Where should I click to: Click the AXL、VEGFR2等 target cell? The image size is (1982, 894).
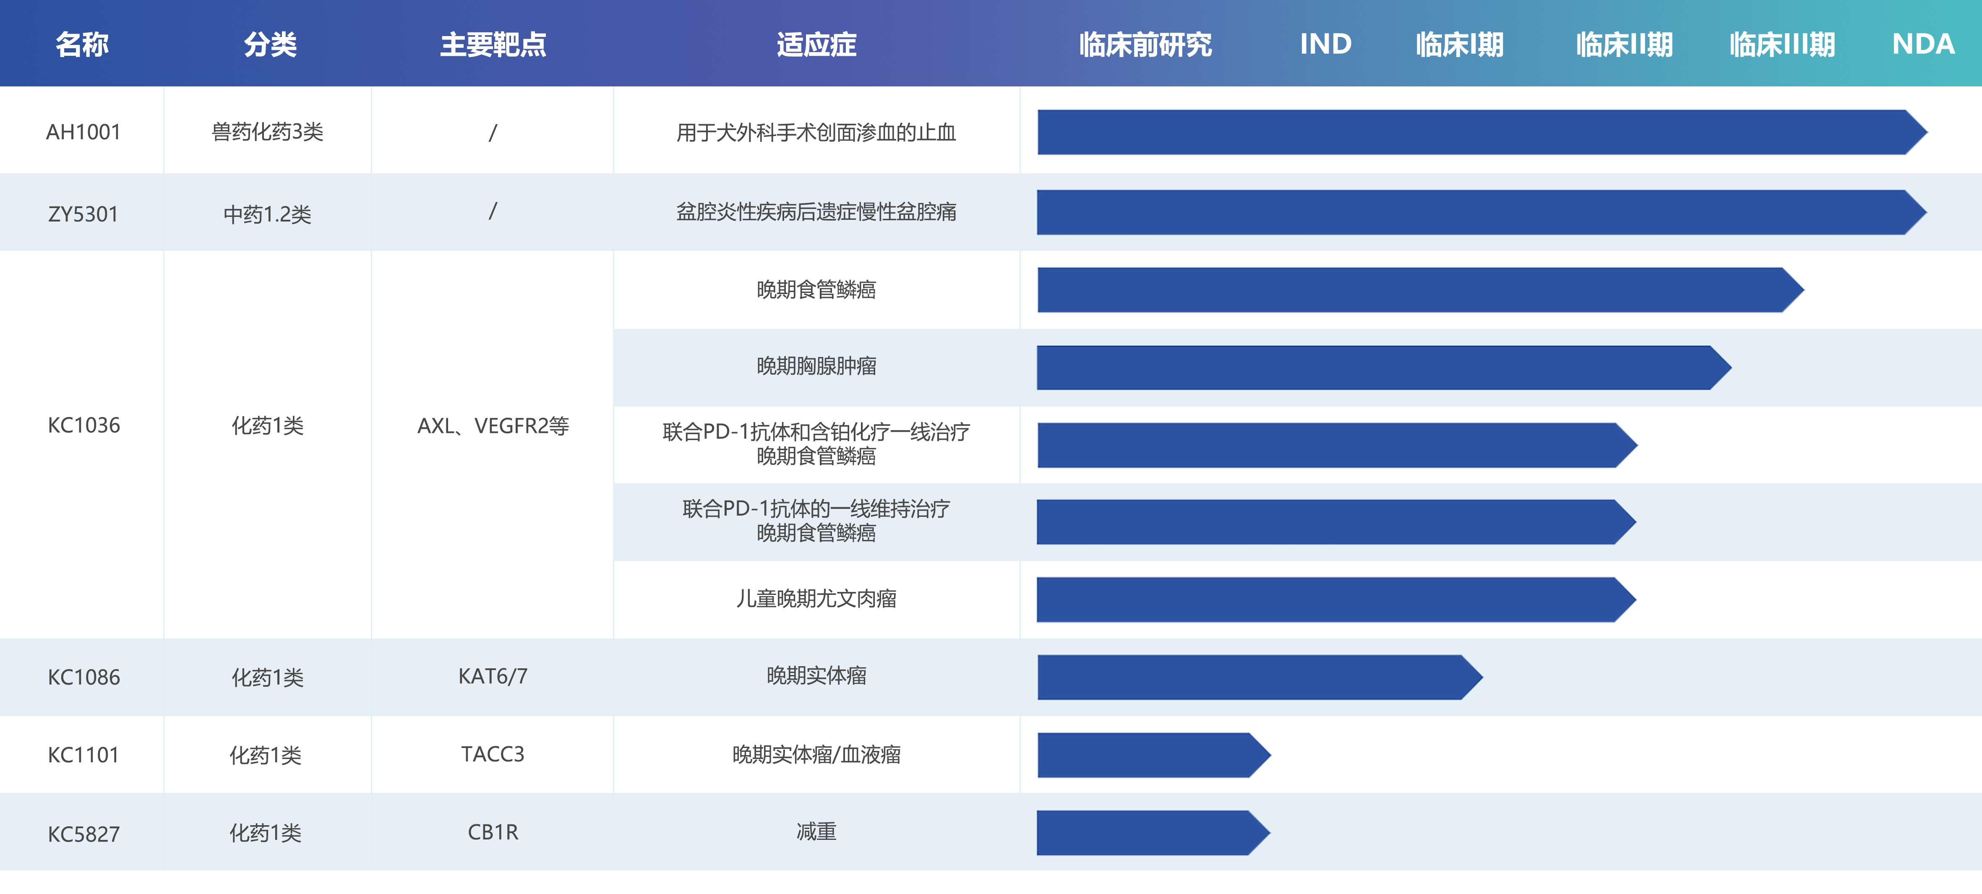[493, 425]
